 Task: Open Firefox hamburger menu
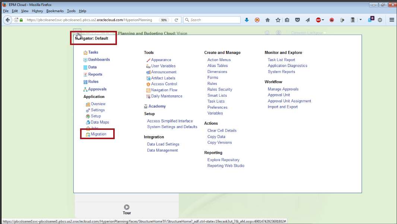click(392, 20)
